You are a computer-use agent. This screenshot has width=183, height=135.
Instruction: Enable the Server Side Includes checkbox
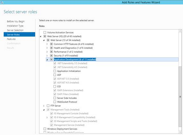(x=55, y=98)
